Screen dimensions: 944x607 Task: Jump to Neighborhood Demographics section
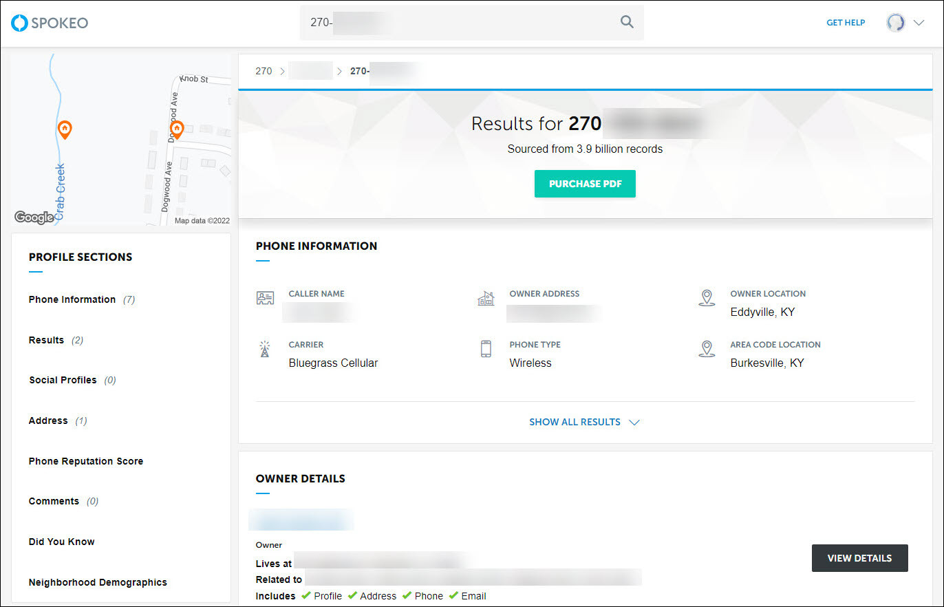pos(98,582)
